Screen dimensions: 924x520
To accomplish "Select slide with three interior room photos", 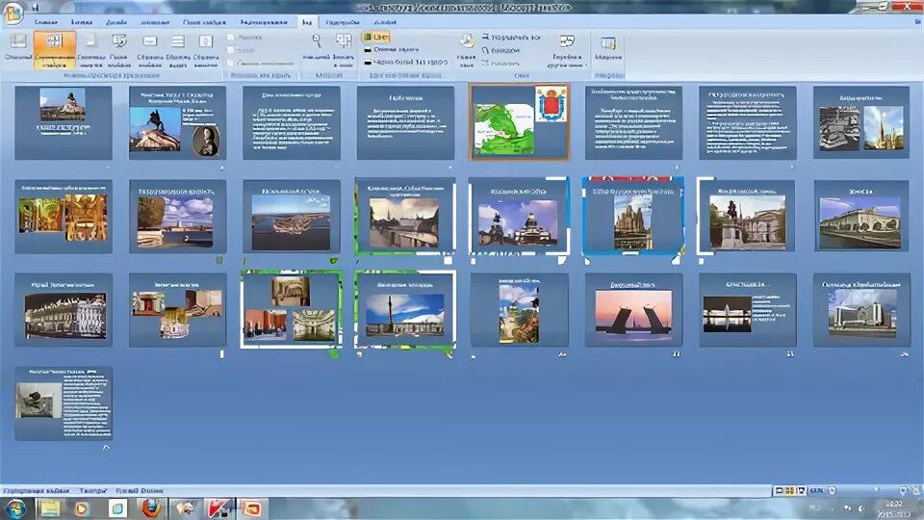I will [291, 310].
